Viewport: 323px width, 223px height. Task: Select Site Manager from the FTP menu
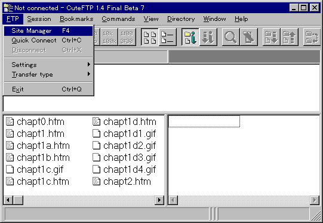click(x=48, y=30)
